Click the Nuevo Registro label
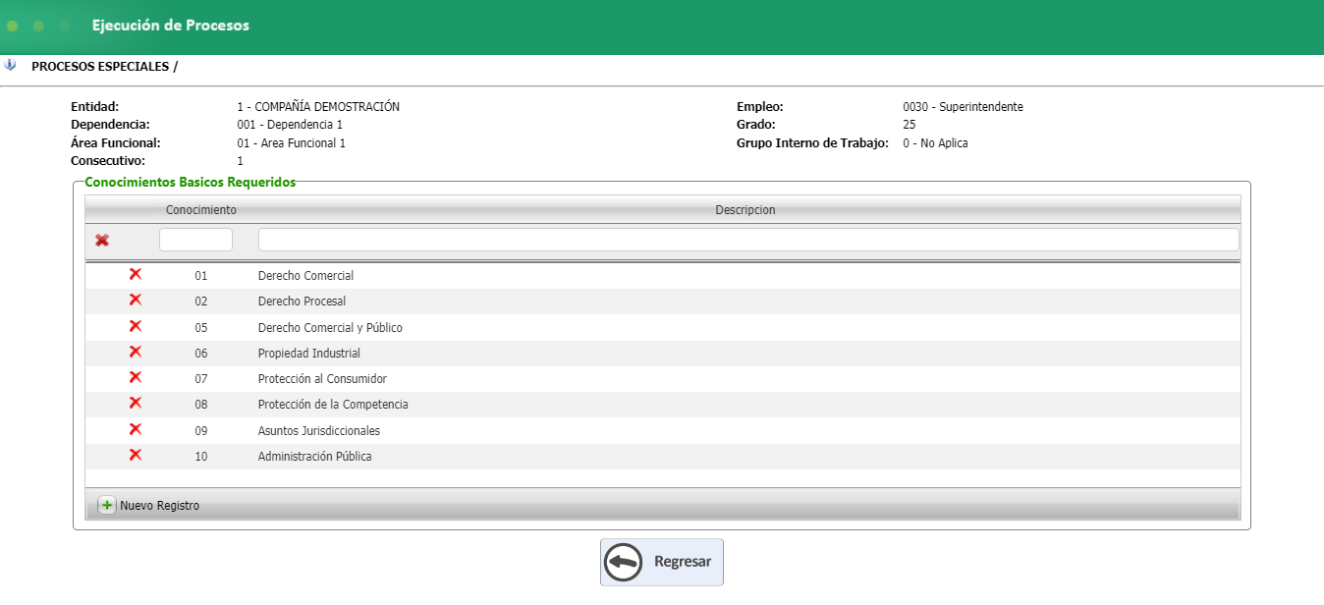The height and width of the screenshot is (605, 1324). (159, 506)
